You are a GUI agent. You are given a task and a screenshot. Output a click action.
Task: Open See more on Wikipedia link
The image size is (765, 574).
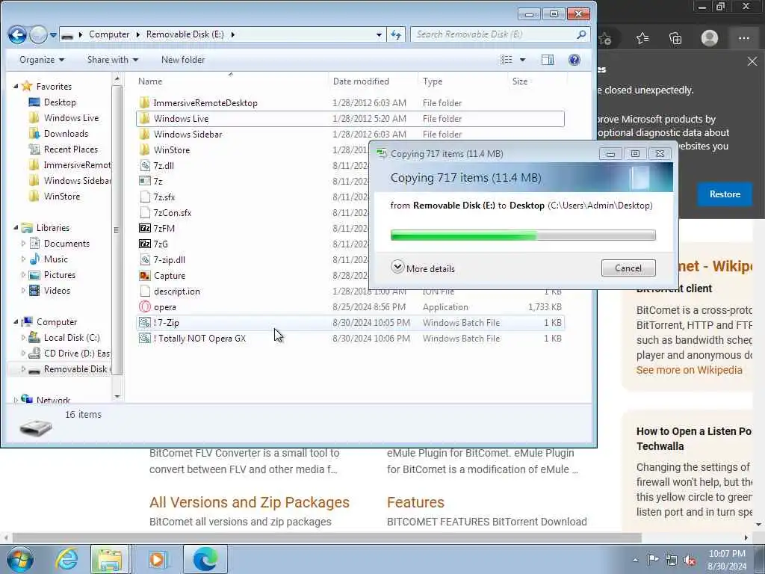pos(689,370)
